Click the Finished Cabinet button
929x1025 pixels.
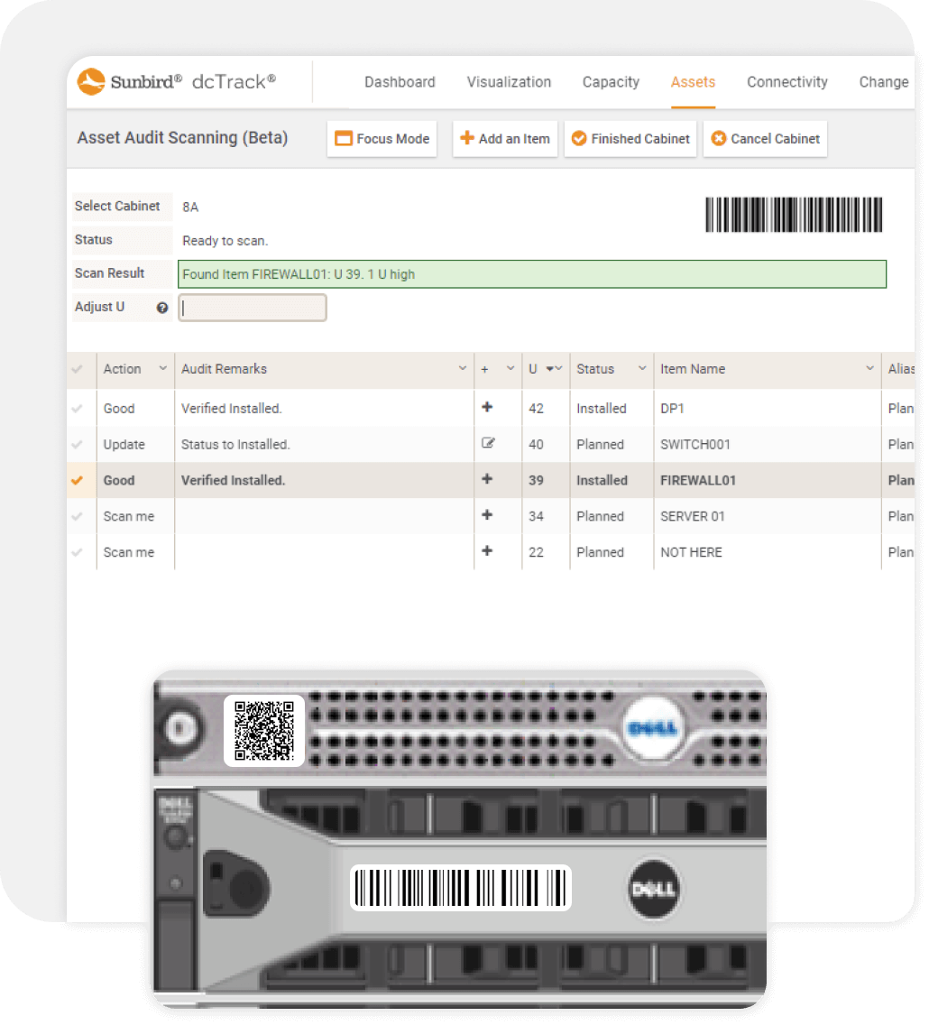tap(630, 139)
